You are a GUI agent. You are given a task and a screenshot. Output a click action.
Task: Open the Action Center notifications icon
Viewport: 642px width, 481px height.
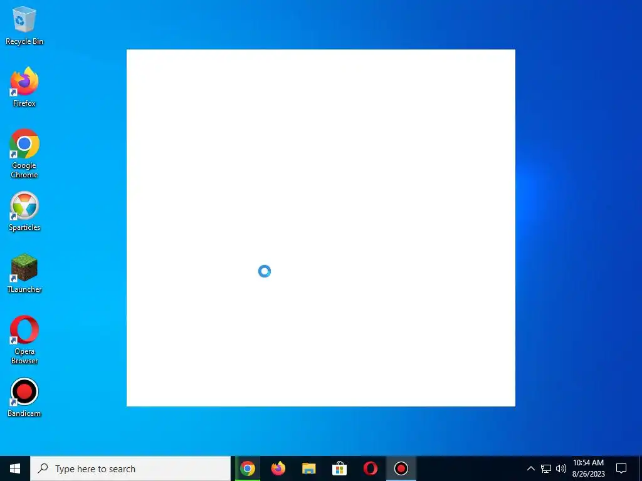point(621,468)
